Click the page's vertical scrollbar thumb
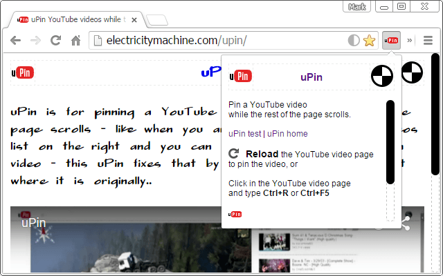 coord(435,114)
